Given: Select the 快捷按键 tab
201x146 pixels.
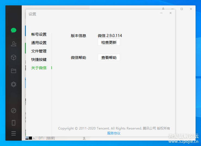Looking at the screenshot, I should click(x=39, y=59).
